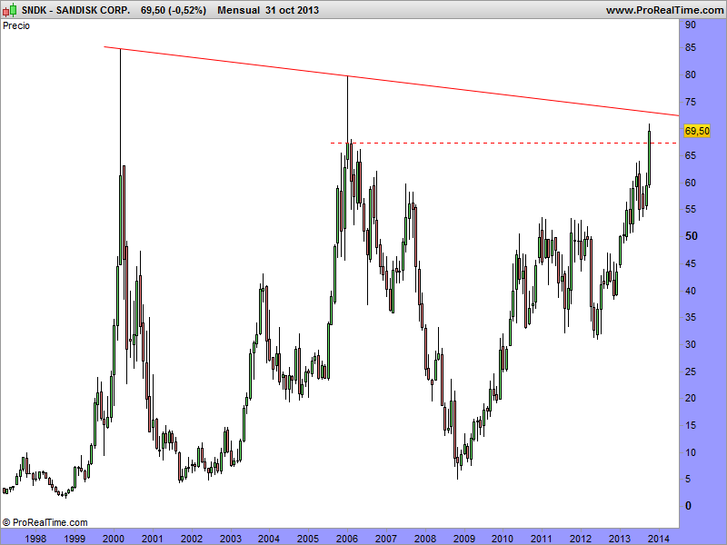The width and height of the screenshot is (727, 545).
Task: Click the 90 price axis label
Action: (691, 25)
